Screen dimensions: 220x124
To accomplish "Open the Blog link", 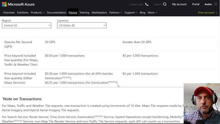I will pyautogui.click(x=143, y=12).
